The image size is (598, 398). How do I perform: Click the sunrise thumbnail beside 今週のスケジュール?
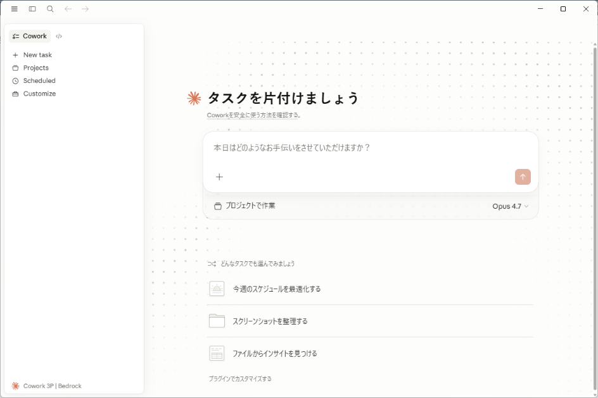(217, 289)
